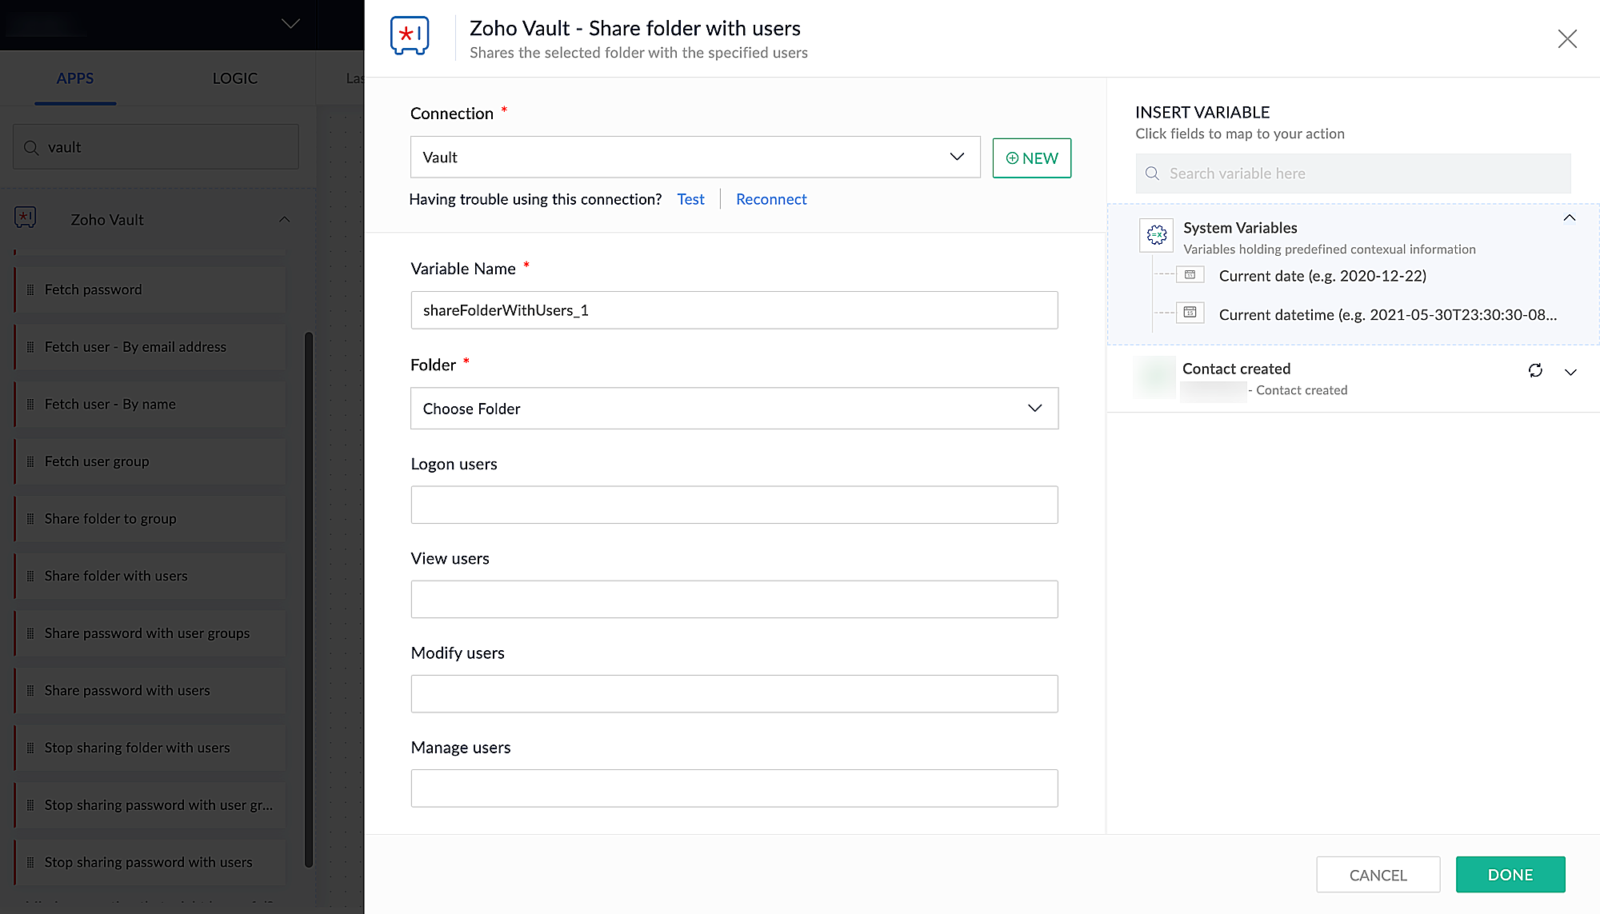Select Share password with user groups
The image size is (1600, 914).
tap(150, 633)
